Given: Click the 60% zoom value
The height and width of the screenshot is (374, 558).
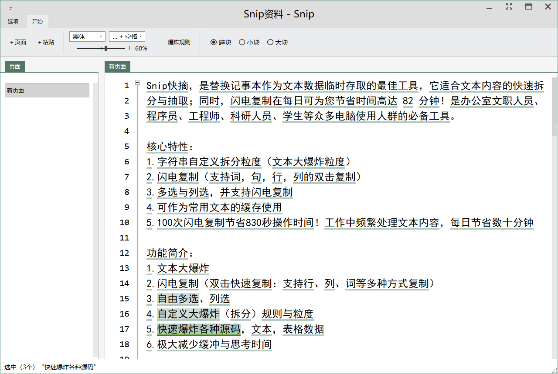Looking at the screenshot, I should point(141,49).
